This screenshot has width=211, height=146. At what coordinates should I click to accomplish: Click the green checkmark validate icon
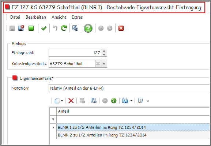44,28
